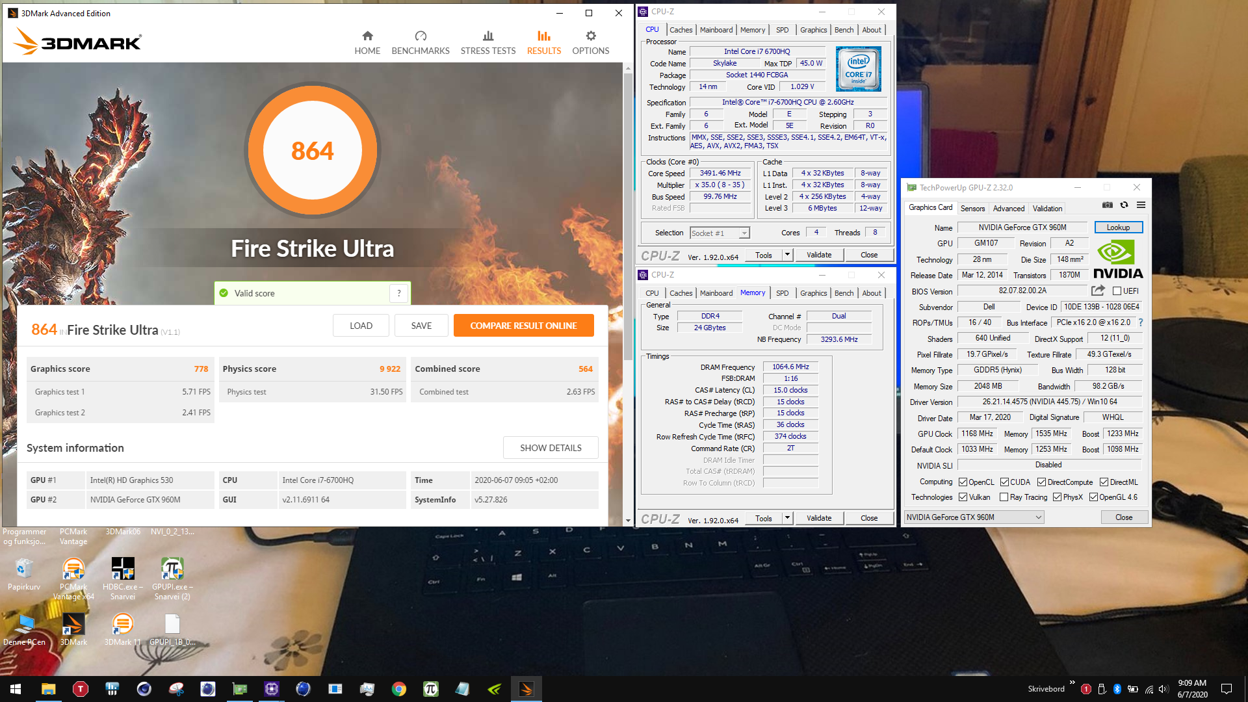Viewport: 1248px width, 702px height.
Task: Open 3DMark Options gear icon
Action: (590, 36)
